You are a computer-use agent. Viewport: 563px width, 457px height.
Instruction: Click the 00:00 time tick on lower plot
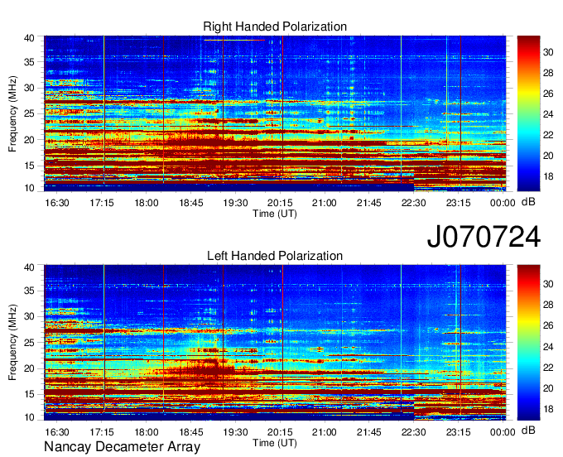[x=503, y=432]
